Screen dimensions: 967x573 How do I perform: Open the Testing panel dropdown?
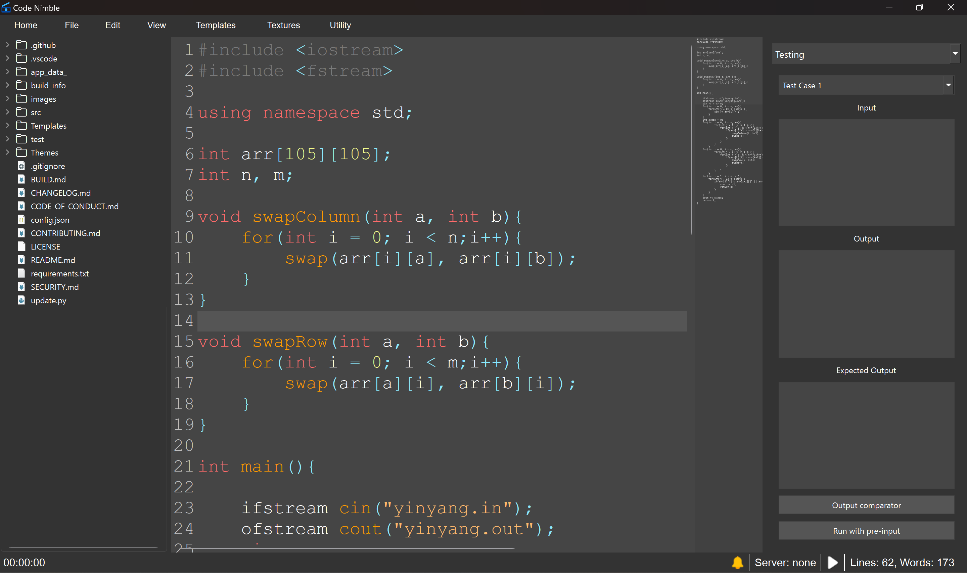[955, 54]
